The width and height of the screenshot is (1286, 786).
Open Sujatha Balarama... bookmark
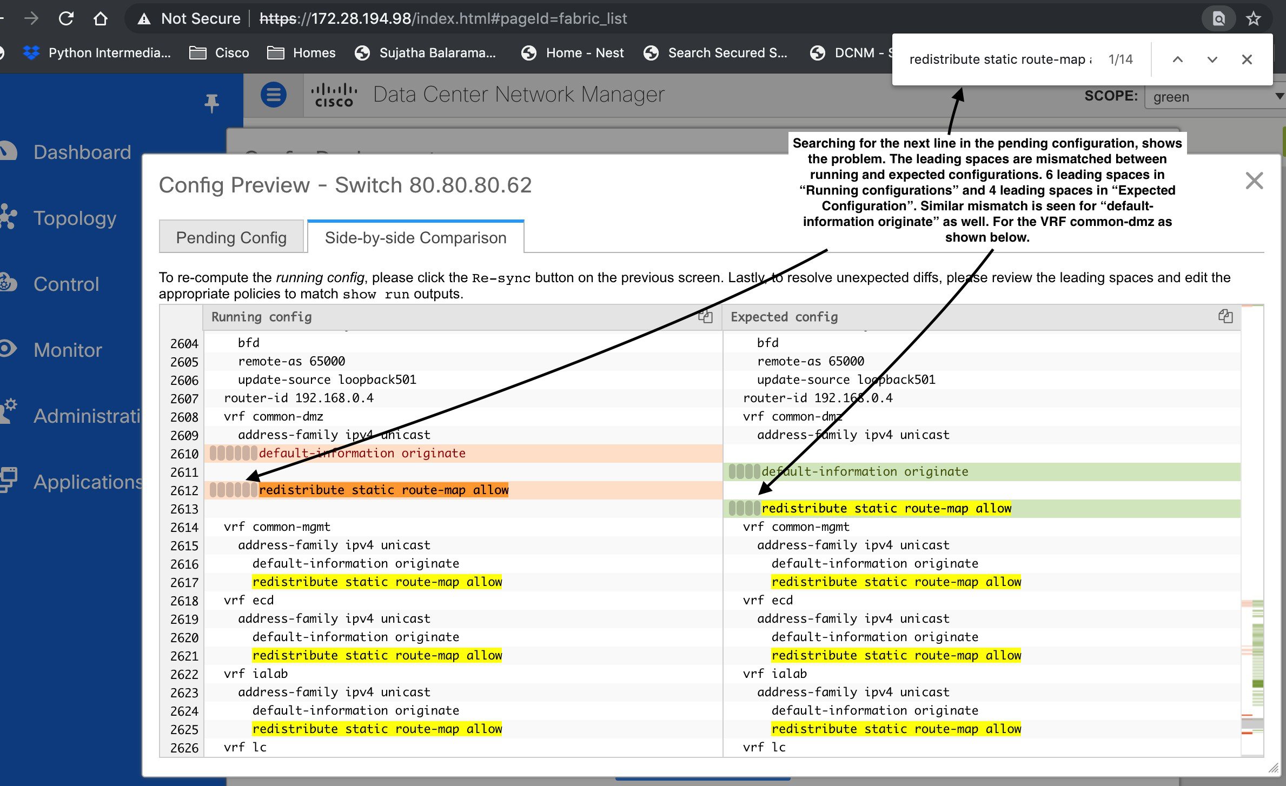425,52
